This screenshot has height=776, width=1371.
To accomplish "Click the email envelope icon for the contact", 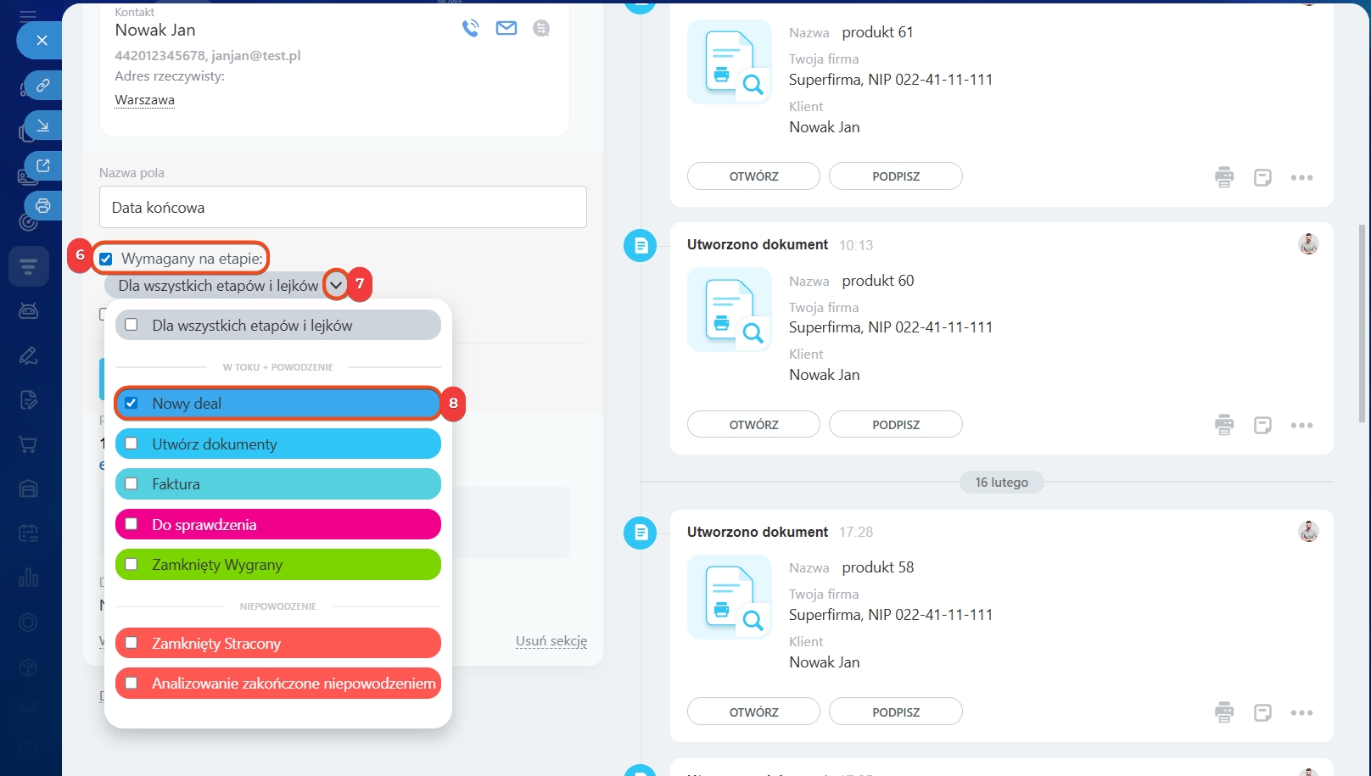I will click(x=506, y=29).
